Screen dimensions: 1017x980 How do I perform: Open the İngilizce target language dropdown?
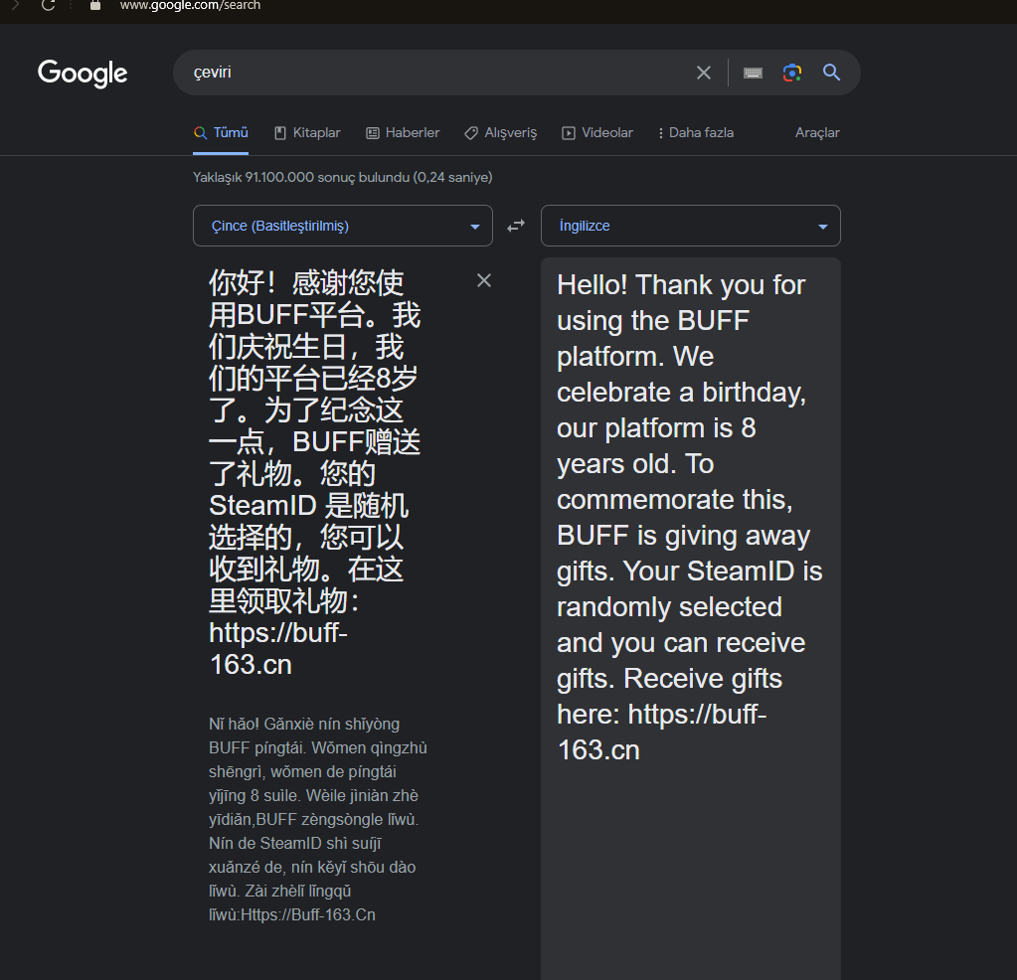click(691, 226)
